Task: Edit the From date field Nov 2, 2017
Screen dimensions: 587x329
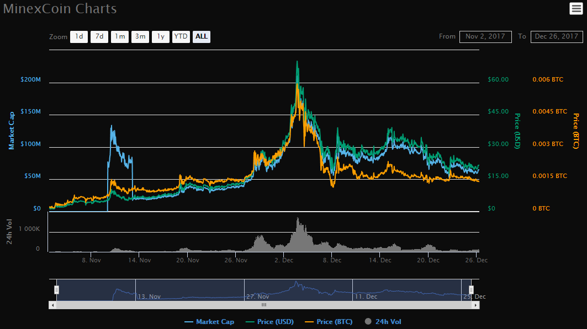Action: coord(485,36)
